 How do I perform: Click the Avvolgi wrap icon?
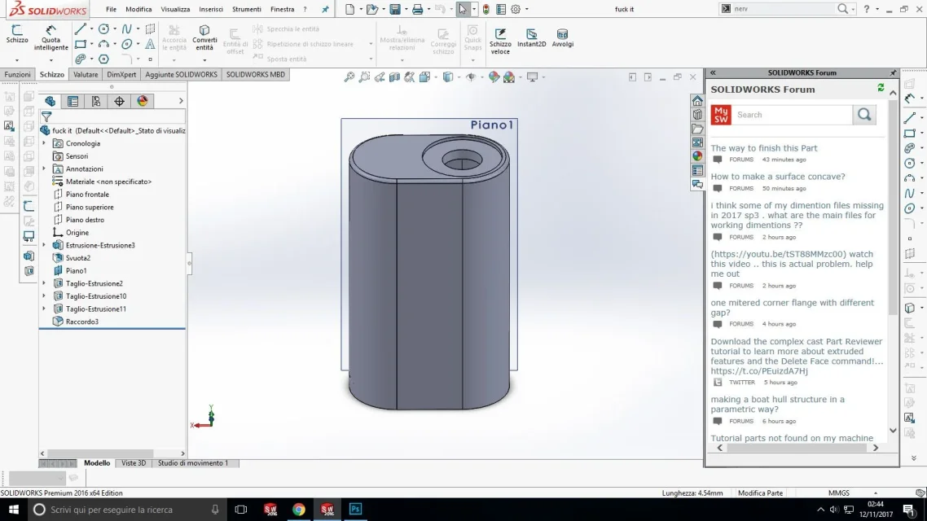562,37
